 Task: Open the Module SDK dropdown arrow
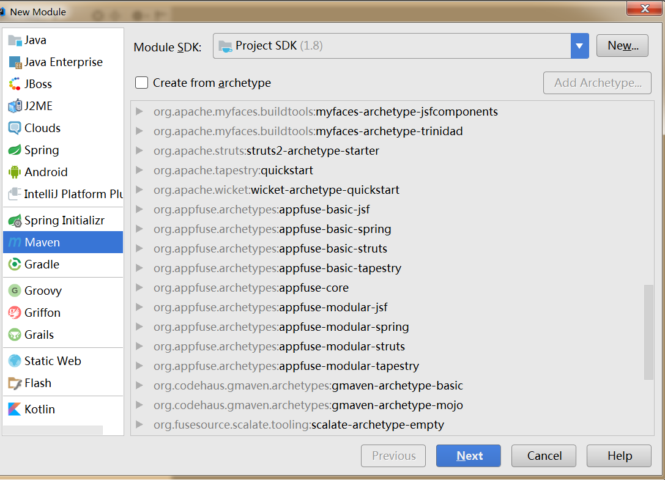point(579,46)
